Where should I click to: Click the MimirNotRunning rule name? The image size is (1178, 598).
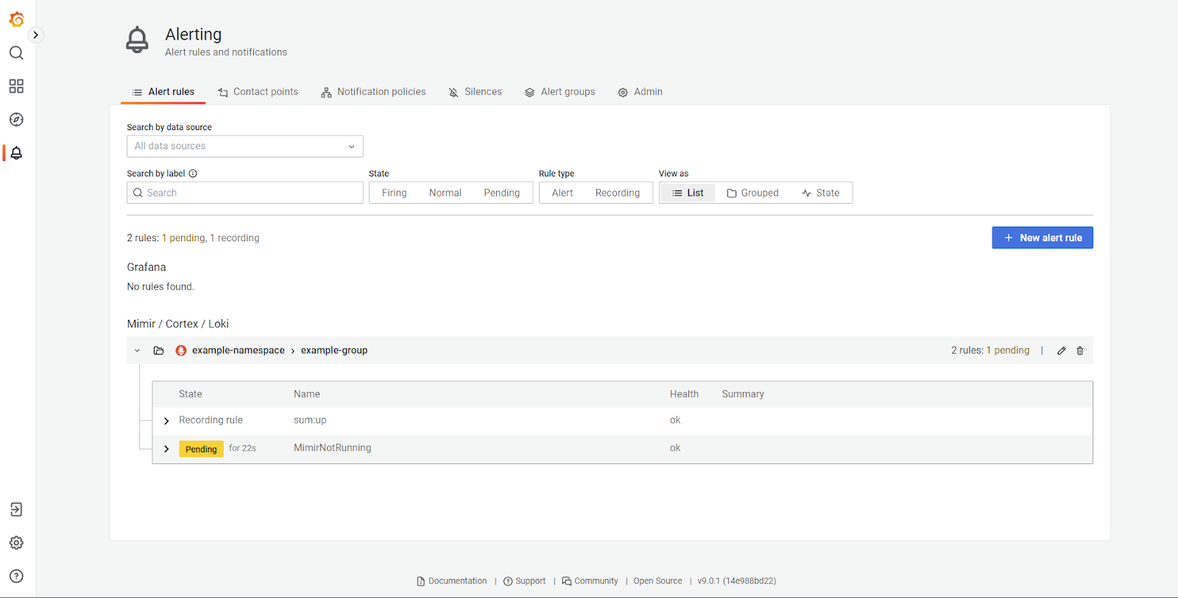click(x=333, y=448)
